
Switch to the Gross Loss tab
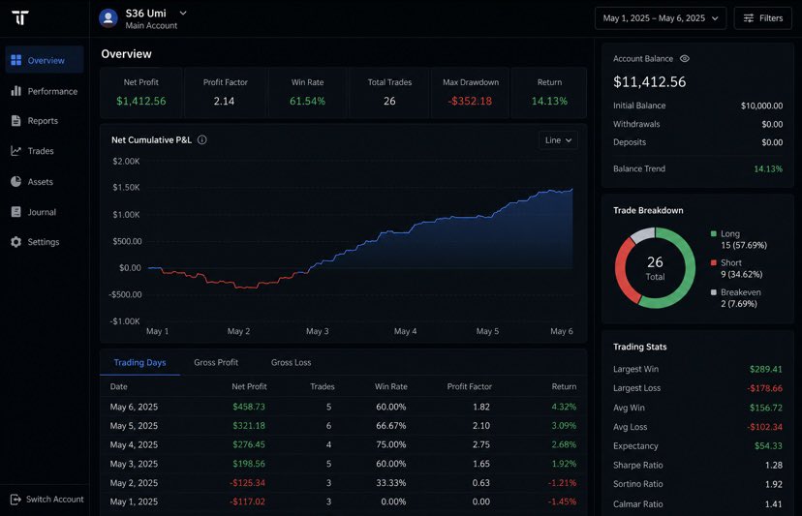[x=291, y=362]
